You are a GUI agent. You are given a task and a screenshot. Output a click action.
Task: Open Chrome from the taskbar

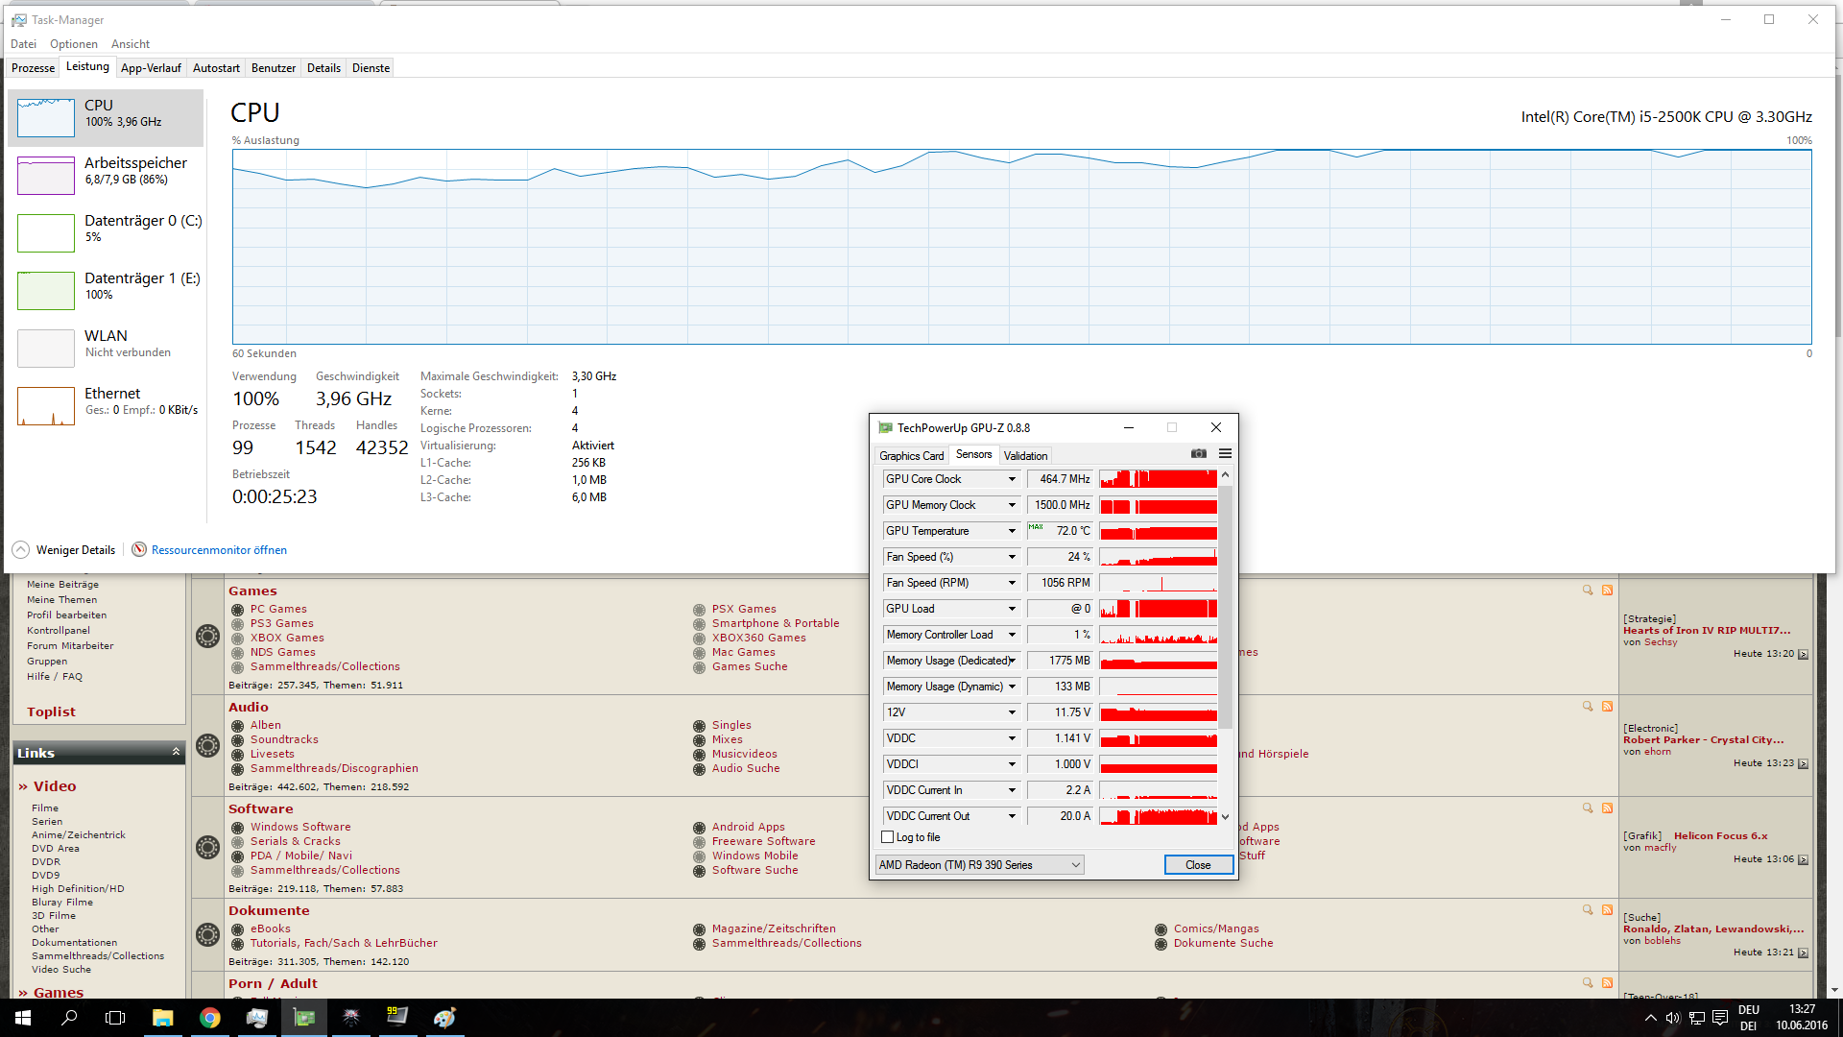210,1018
